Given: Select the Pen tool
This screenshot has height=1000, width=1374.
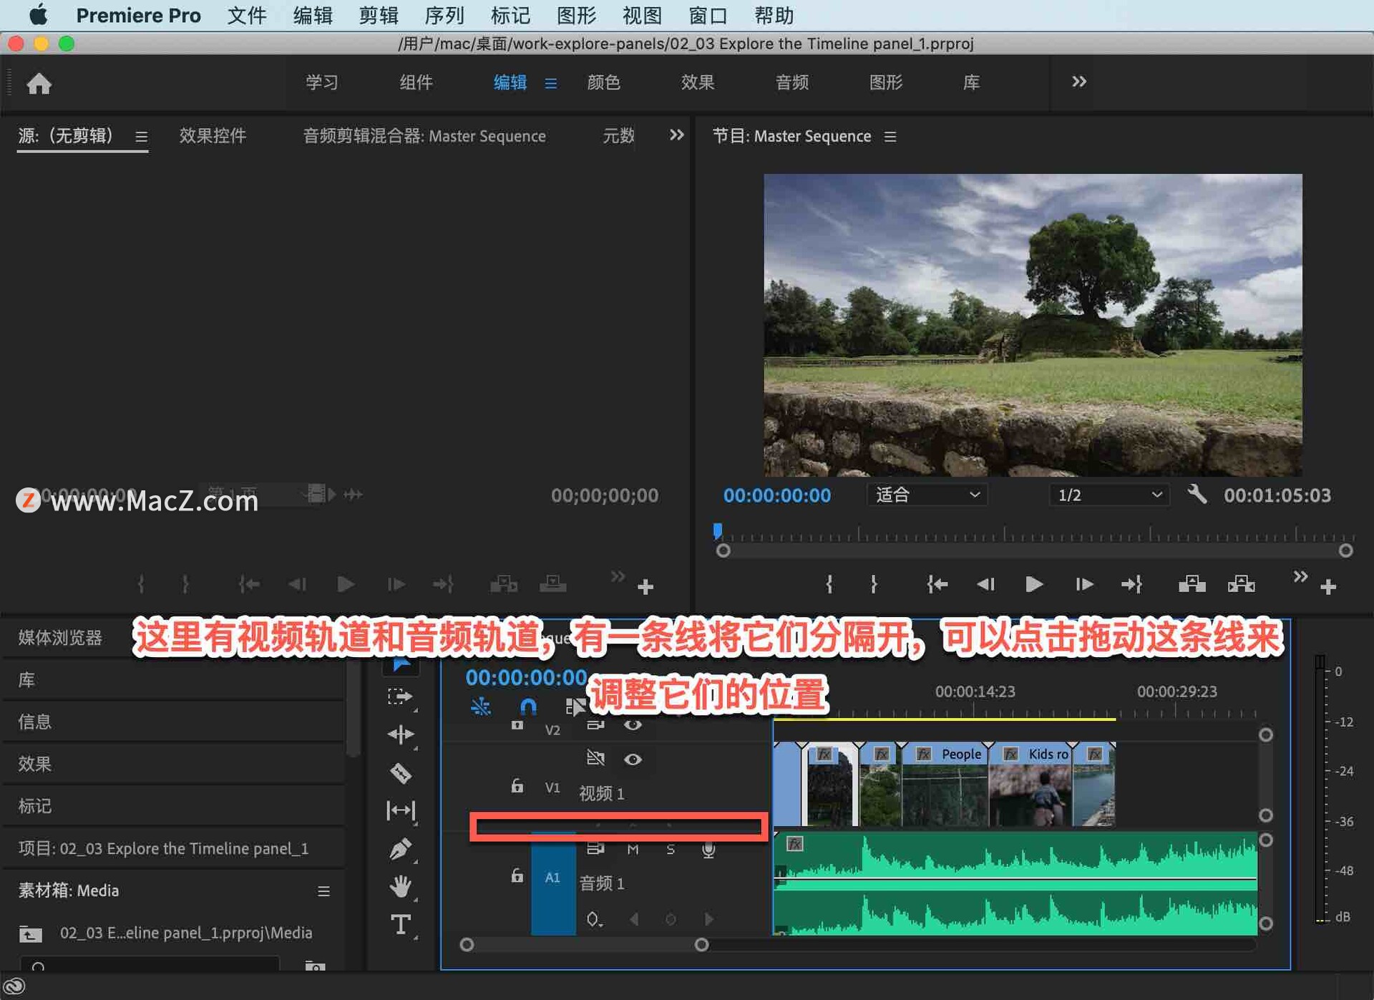Looking at the screenshot, I should coord(400,849).
